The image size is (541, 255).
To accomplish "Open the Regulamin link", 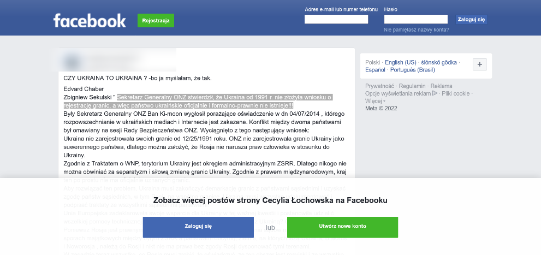I will (412, 86).
